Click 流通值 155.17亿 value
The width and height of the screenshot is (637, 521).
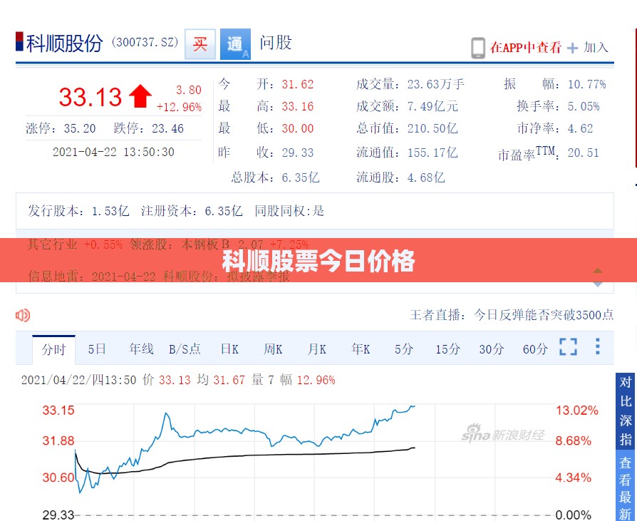(433, 153)
